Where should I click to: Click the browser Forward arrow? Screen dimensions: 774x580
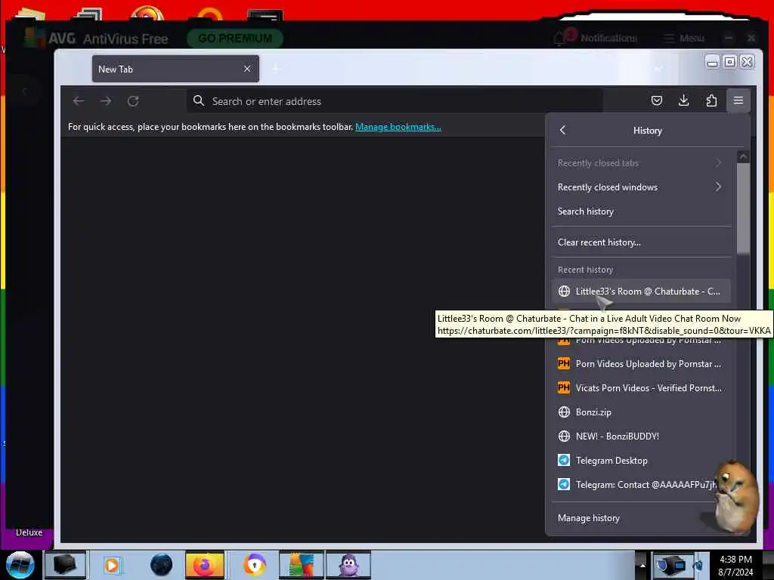click(x=106, y=101)
